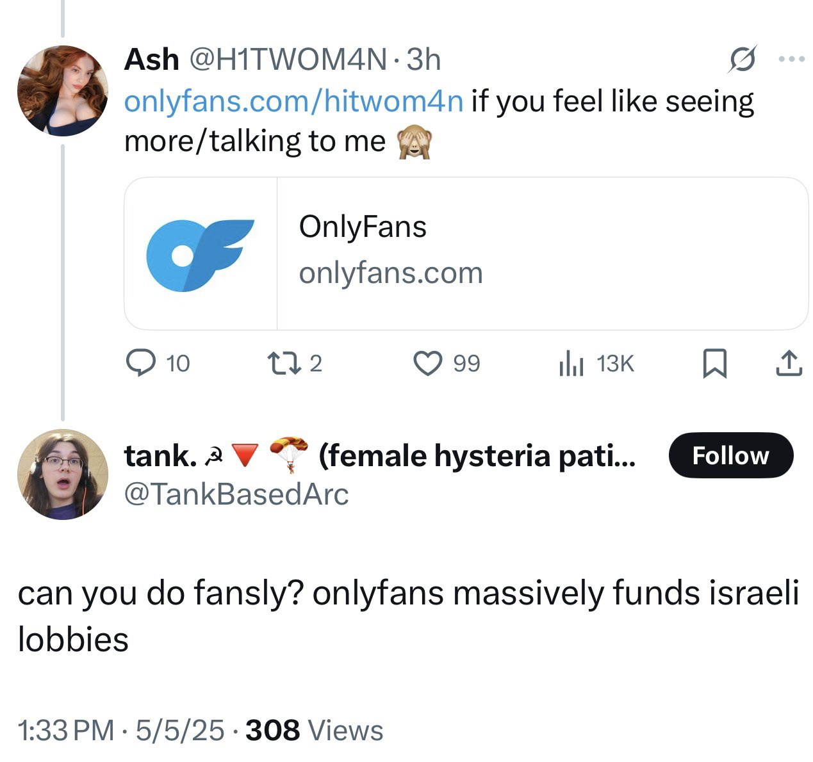
Task: Open the onlyfans.com/hitwom4n link
Action: click(x=293, y=101)
